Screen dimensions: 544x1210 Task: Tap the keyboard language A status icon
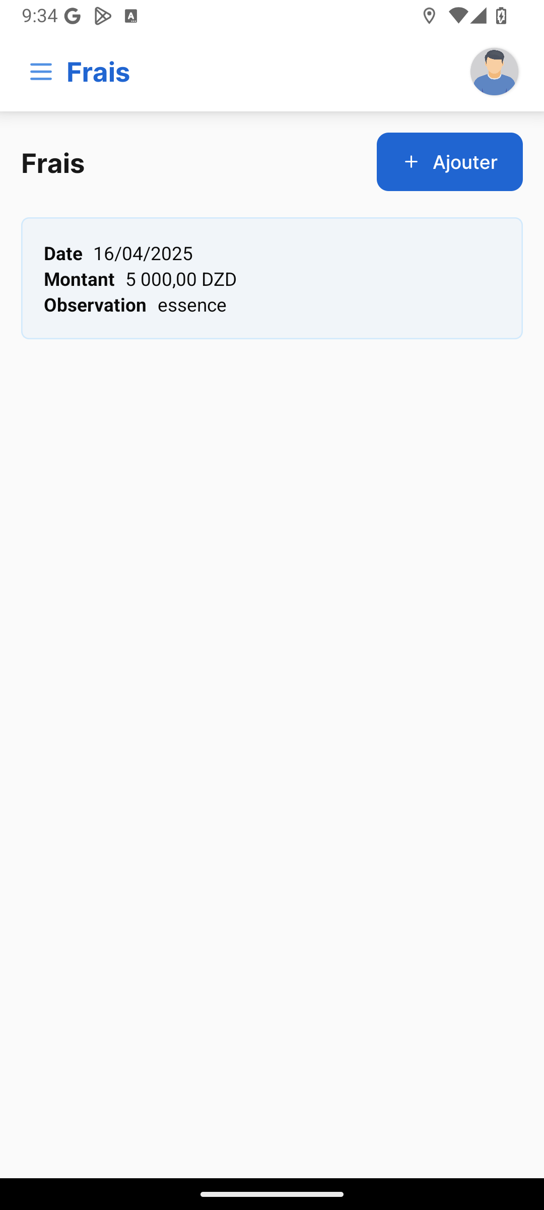click(x=131, y=17)
